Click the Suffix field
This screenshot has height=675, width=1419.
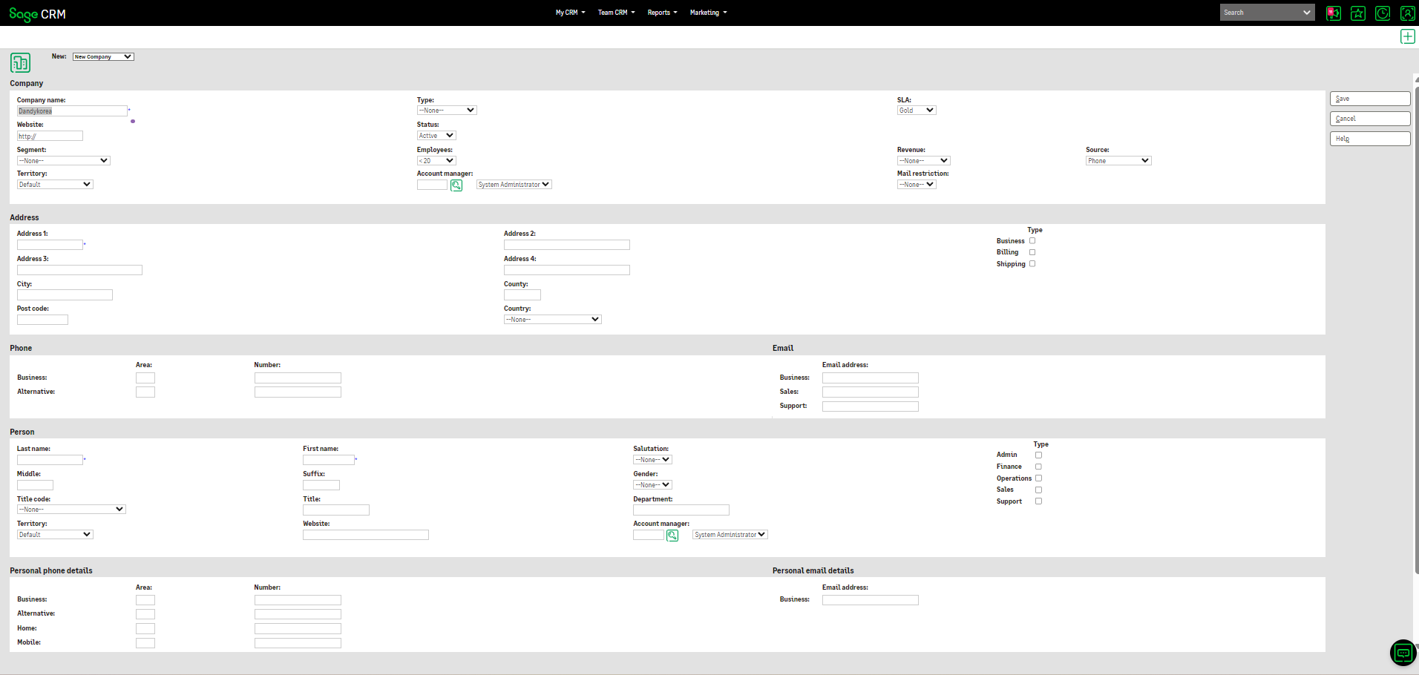[x=321, y=485]
